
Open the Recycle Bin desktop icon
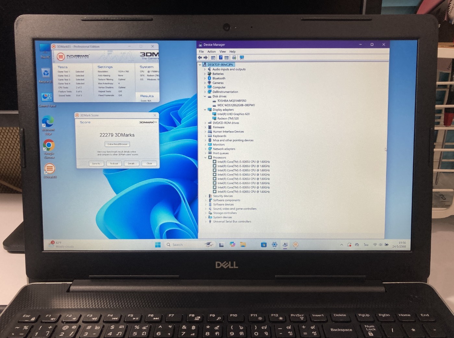point(46,76)
